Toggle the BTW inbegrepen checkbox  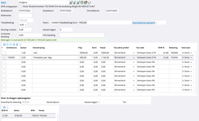20,7
